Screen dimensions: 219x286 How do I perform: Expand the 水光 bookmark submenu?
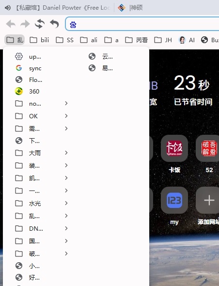pyautogui.click(x=41, y=203)
